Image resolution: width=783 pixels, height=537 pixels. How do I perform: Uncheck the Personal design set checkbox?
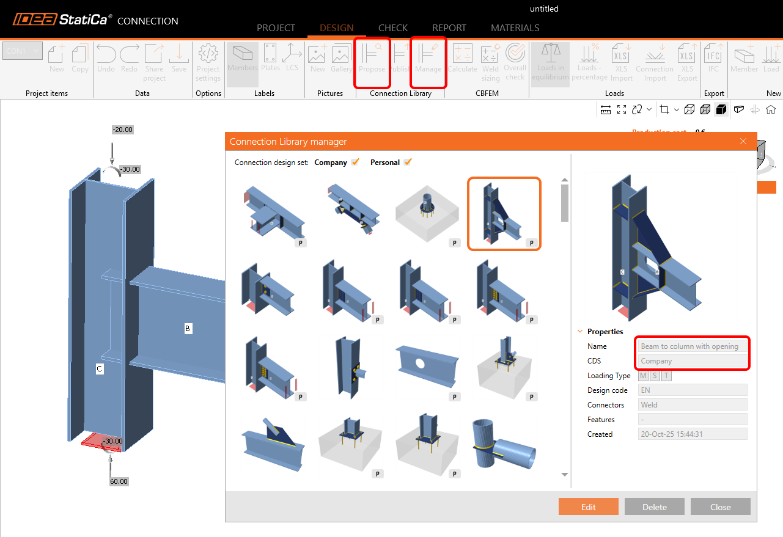coord(408,163)
